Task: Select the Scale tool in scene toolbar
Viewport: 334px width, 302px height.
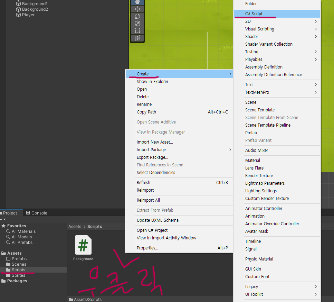Action: (x=137, y=24)
